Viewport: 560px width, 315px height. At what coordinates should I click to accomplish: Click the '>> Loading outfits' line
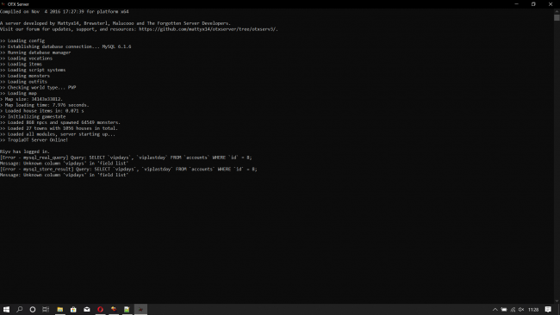pos(23,82)
